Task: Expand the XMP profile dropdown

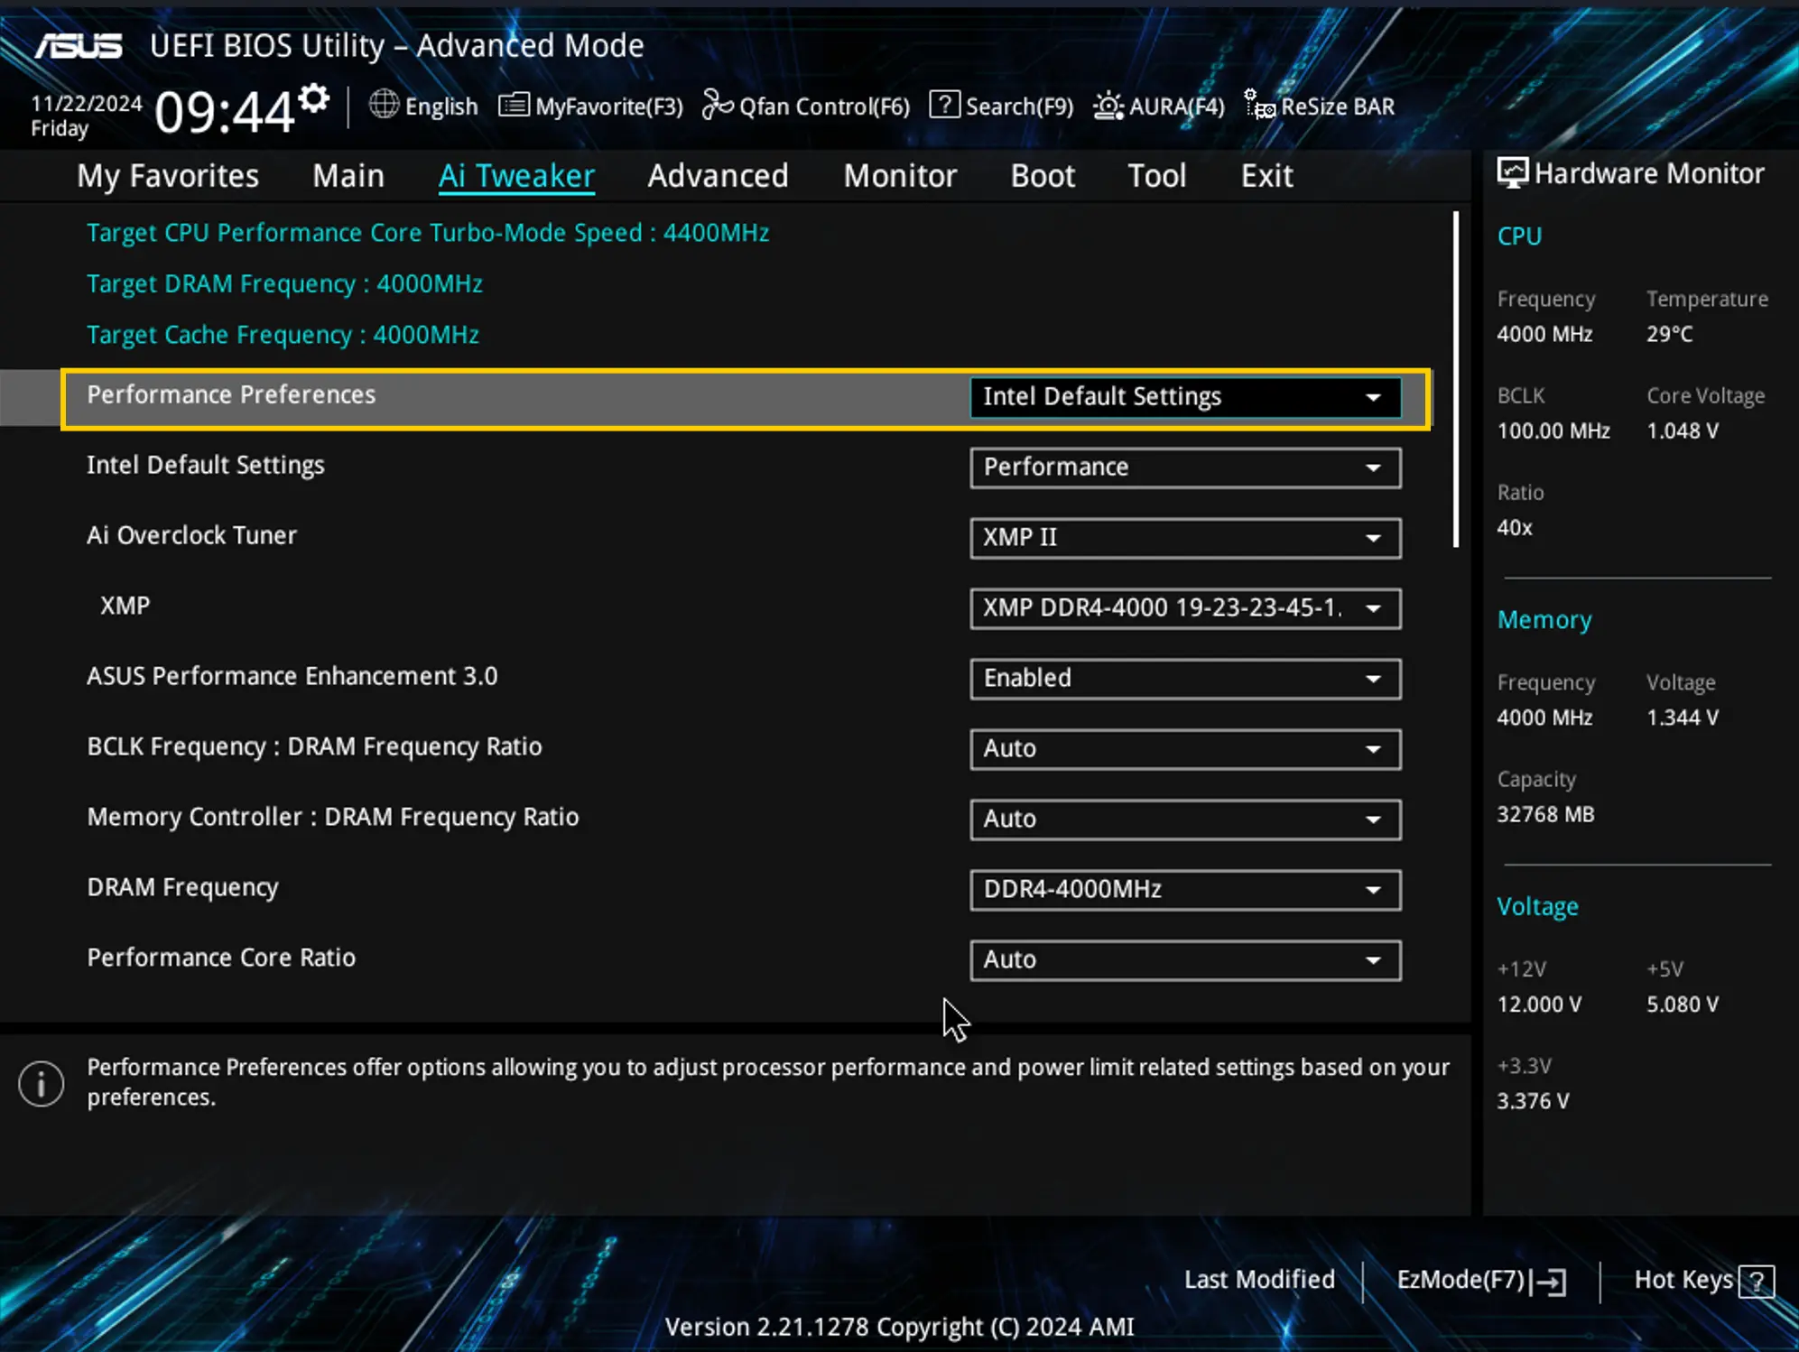Action: click(1185, 608)
